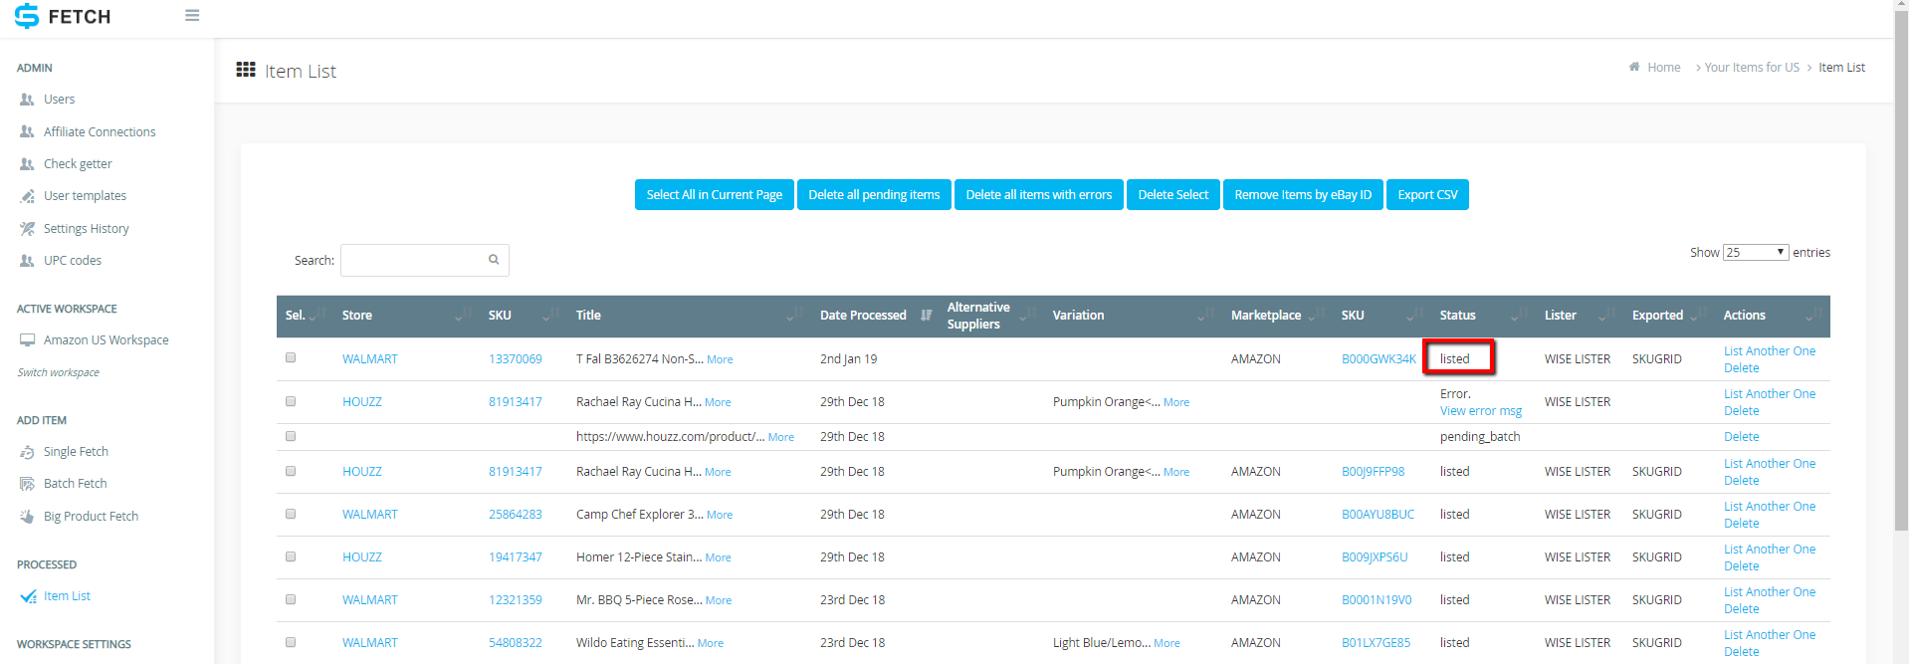1909x664 pixels.
Task: Open Amazon SKU link B000GWK34K
Action: coord(1379,359)
